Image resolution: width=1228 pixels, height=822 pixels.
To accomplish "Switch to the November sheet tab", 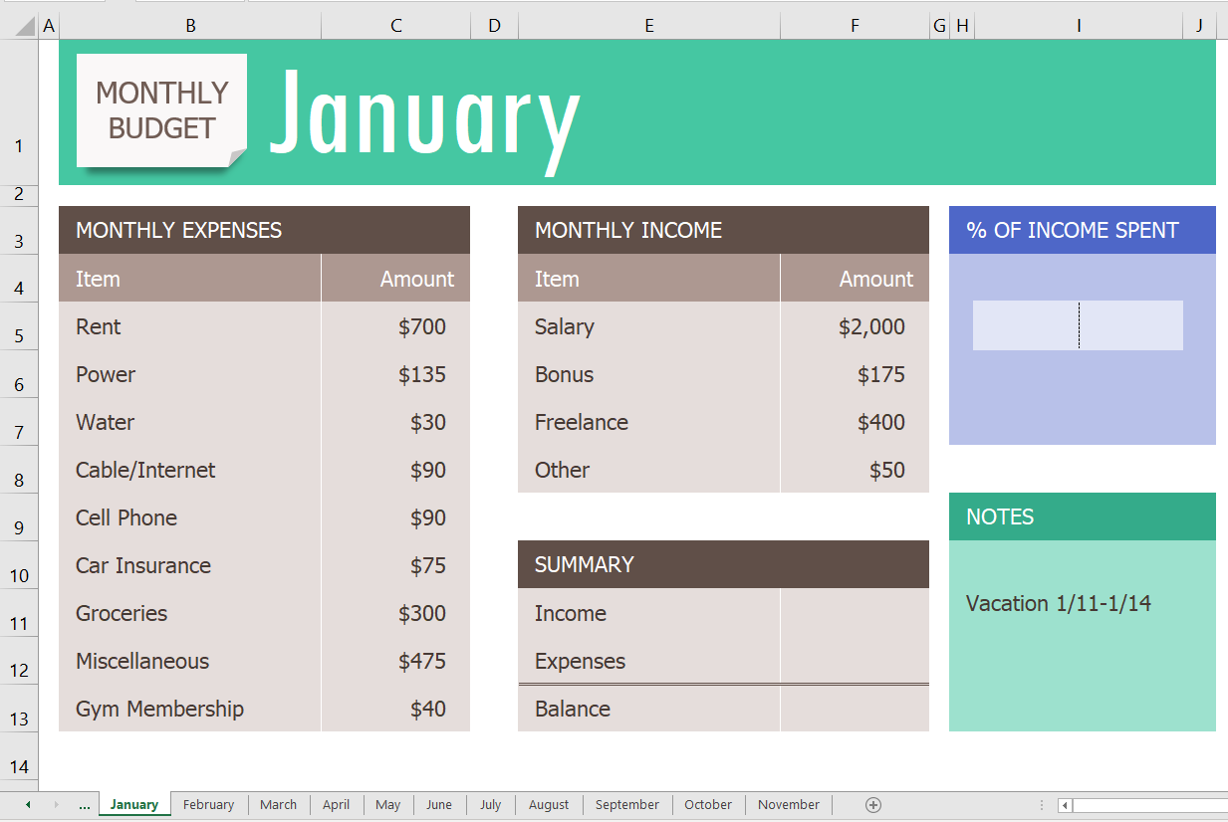I will tap(789, 805).
